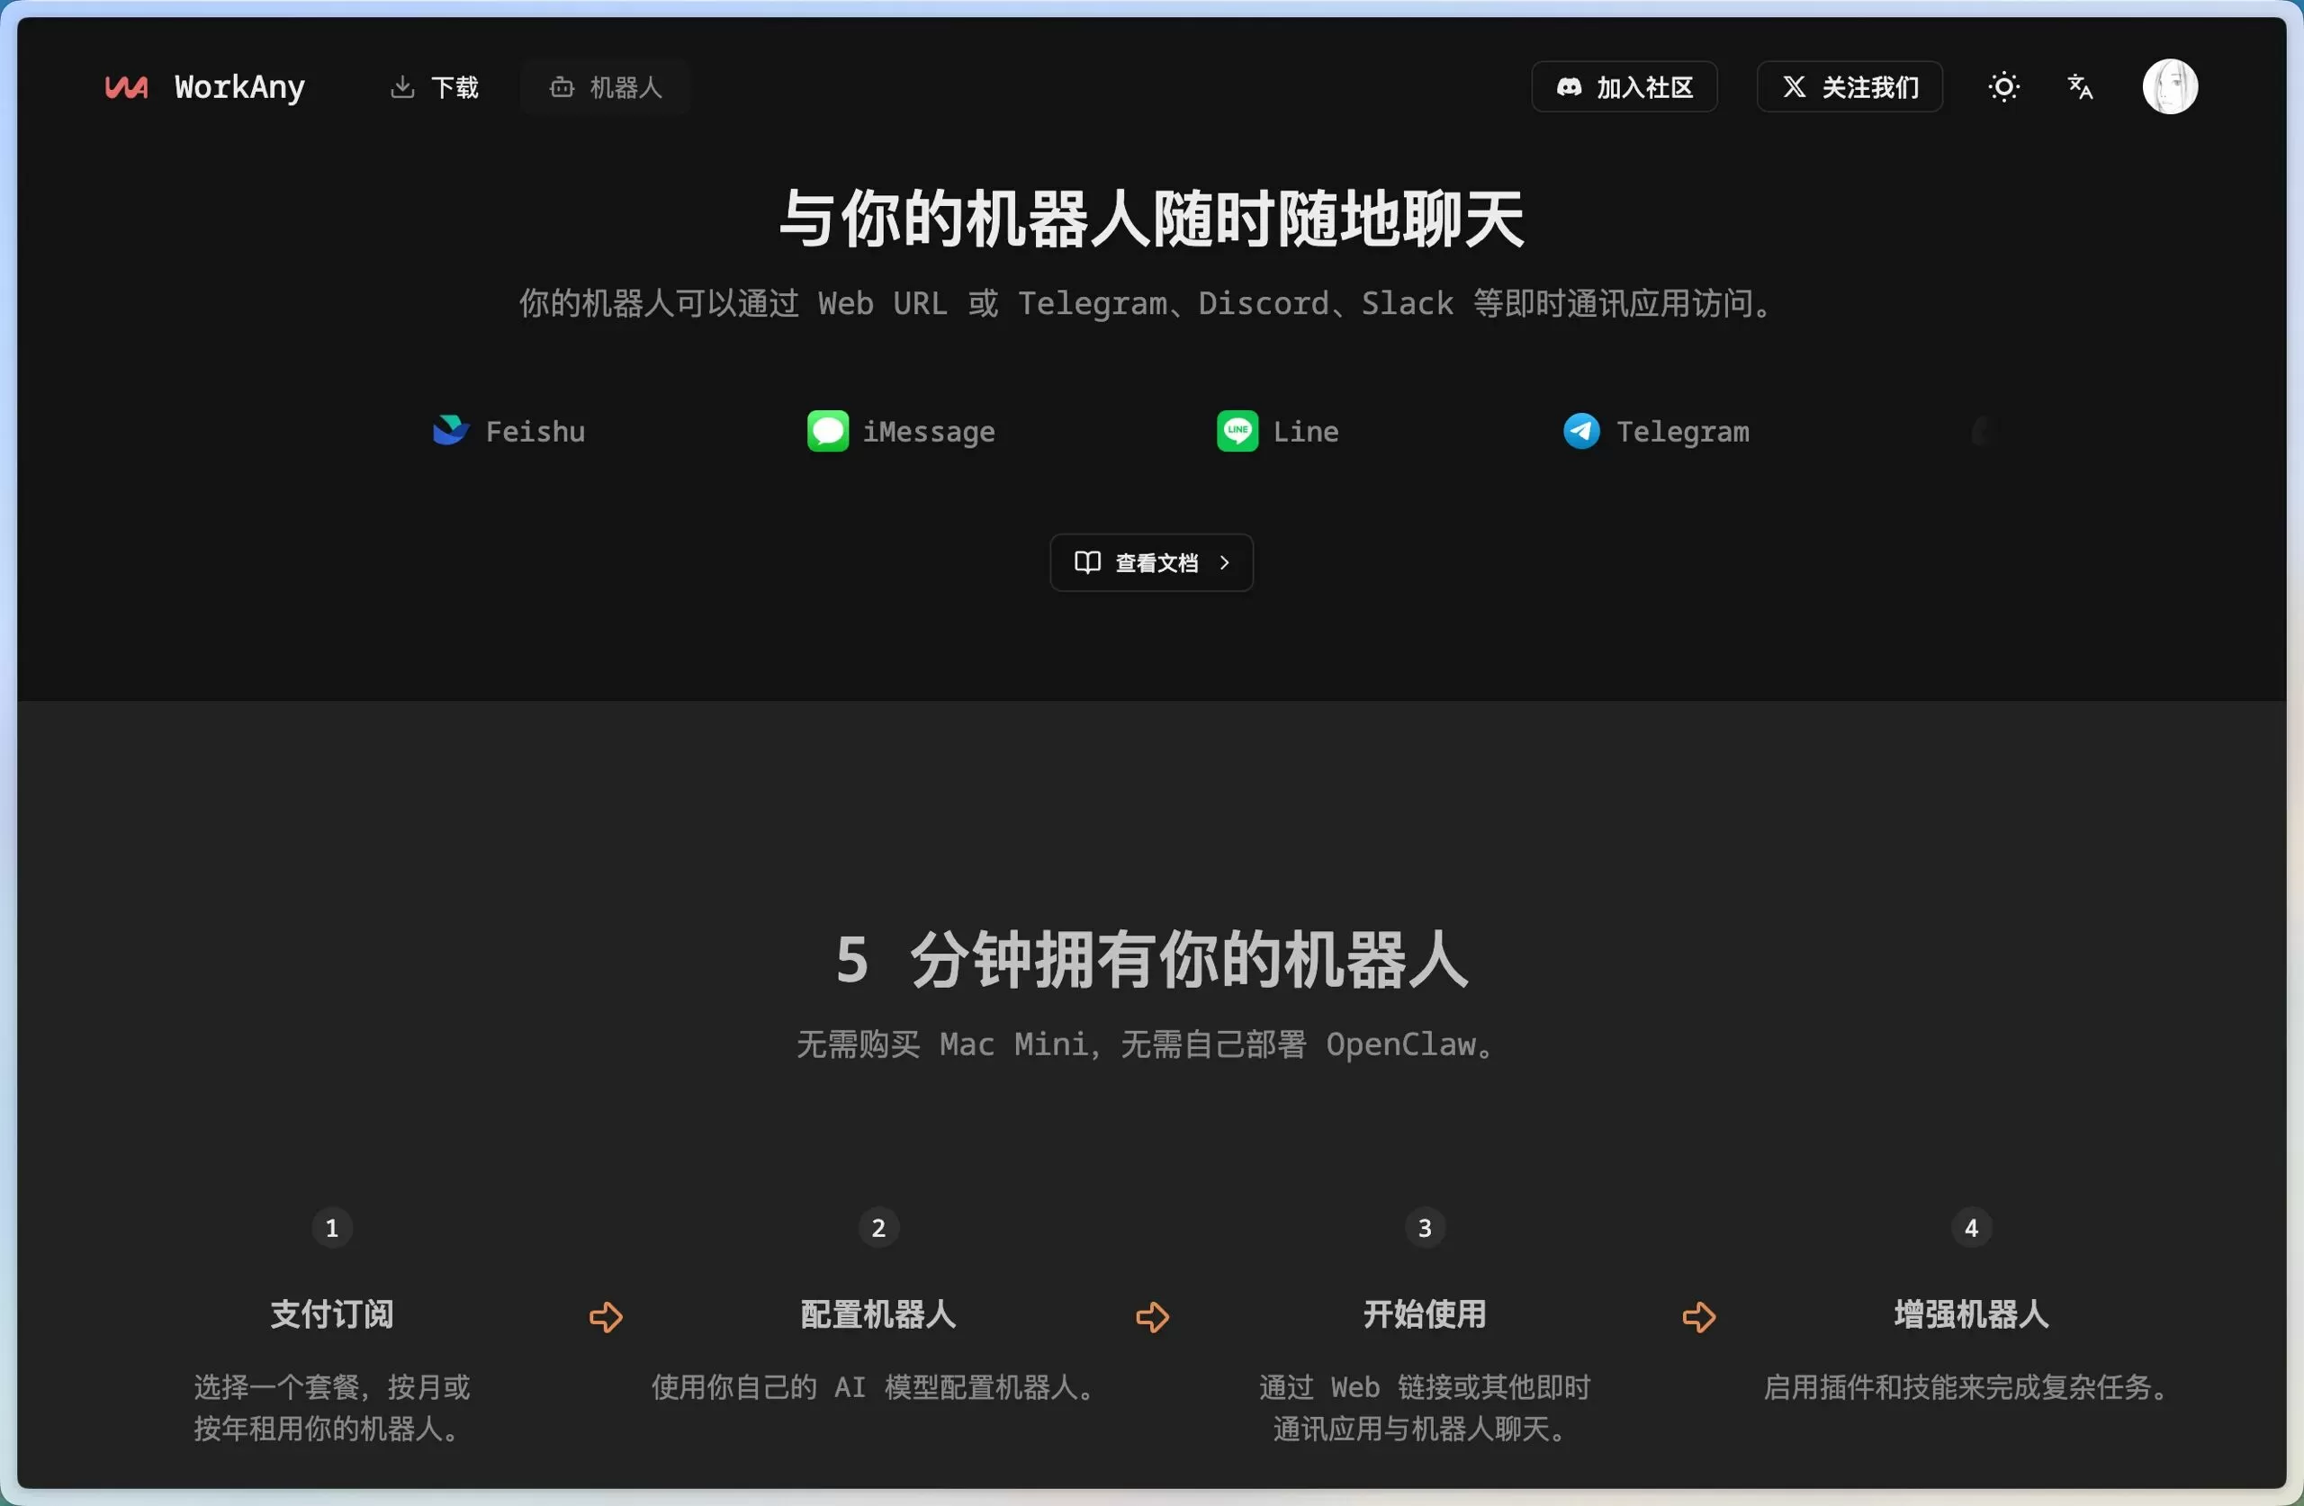The width and height of the screenshot is (2304, 1506).
Task: Click the chevron arrow beside 查看文档
Action: [x=1224, y=562]
